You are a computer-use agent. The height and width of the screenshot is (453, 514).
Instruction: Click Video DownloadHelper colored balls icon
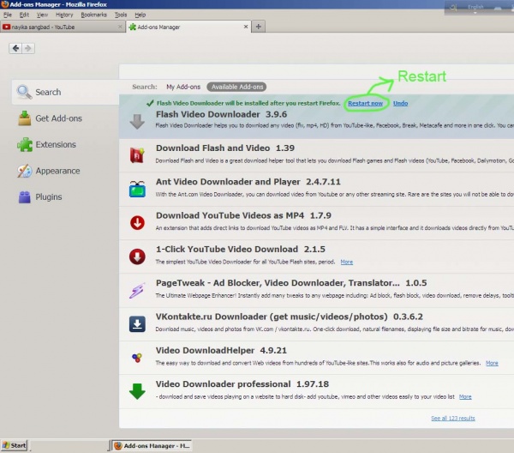click(x=137, y=358)
